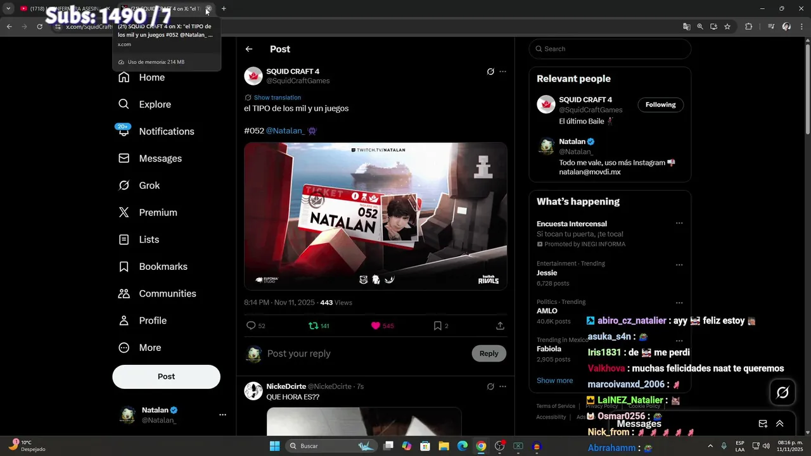The height and width of the screenshot is (456, 811).
Task: Click the Communities icon in sidebar
Action: click(x=124, y=294)
